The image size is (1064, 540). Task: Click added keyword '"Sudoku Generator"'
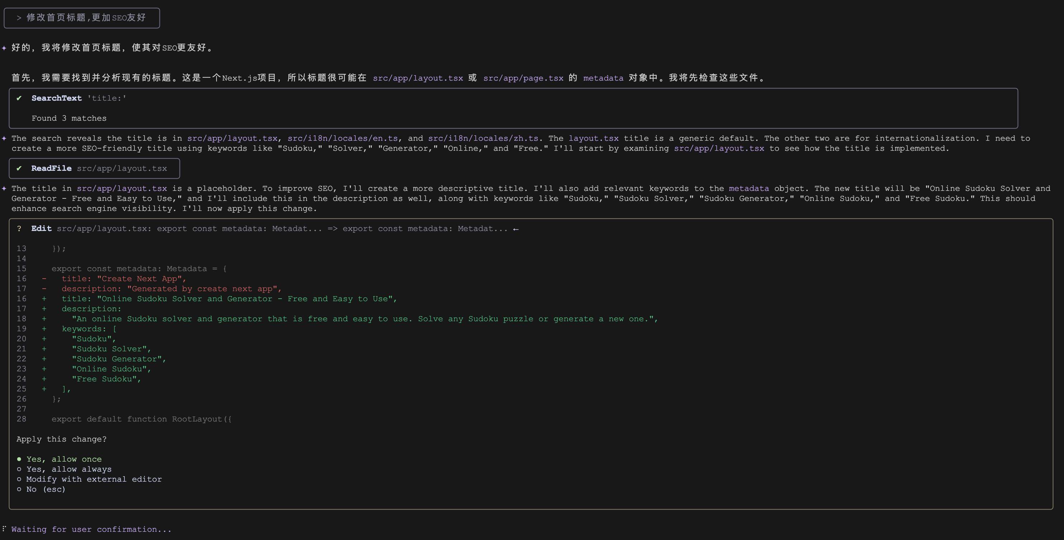tap(119, 359)
